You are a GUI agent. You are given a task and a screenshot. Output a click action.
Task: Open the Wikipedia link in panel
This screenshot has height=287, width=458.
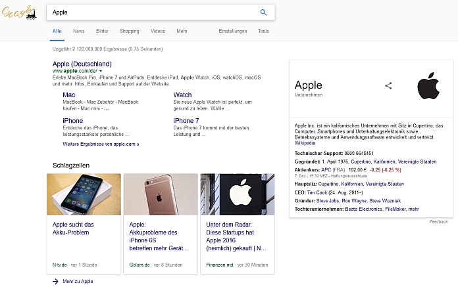coord(305,143)
